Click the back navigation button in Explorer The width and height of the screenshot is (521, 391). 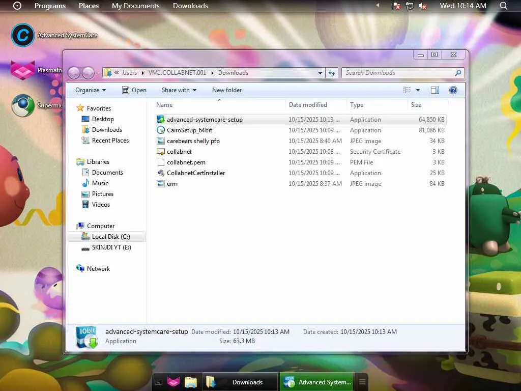(x=74, y=73)
